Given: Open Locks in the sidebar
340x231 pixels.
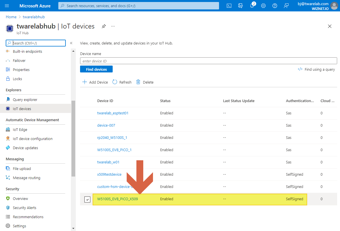Looking at the screenshot, I should [17, 79].
